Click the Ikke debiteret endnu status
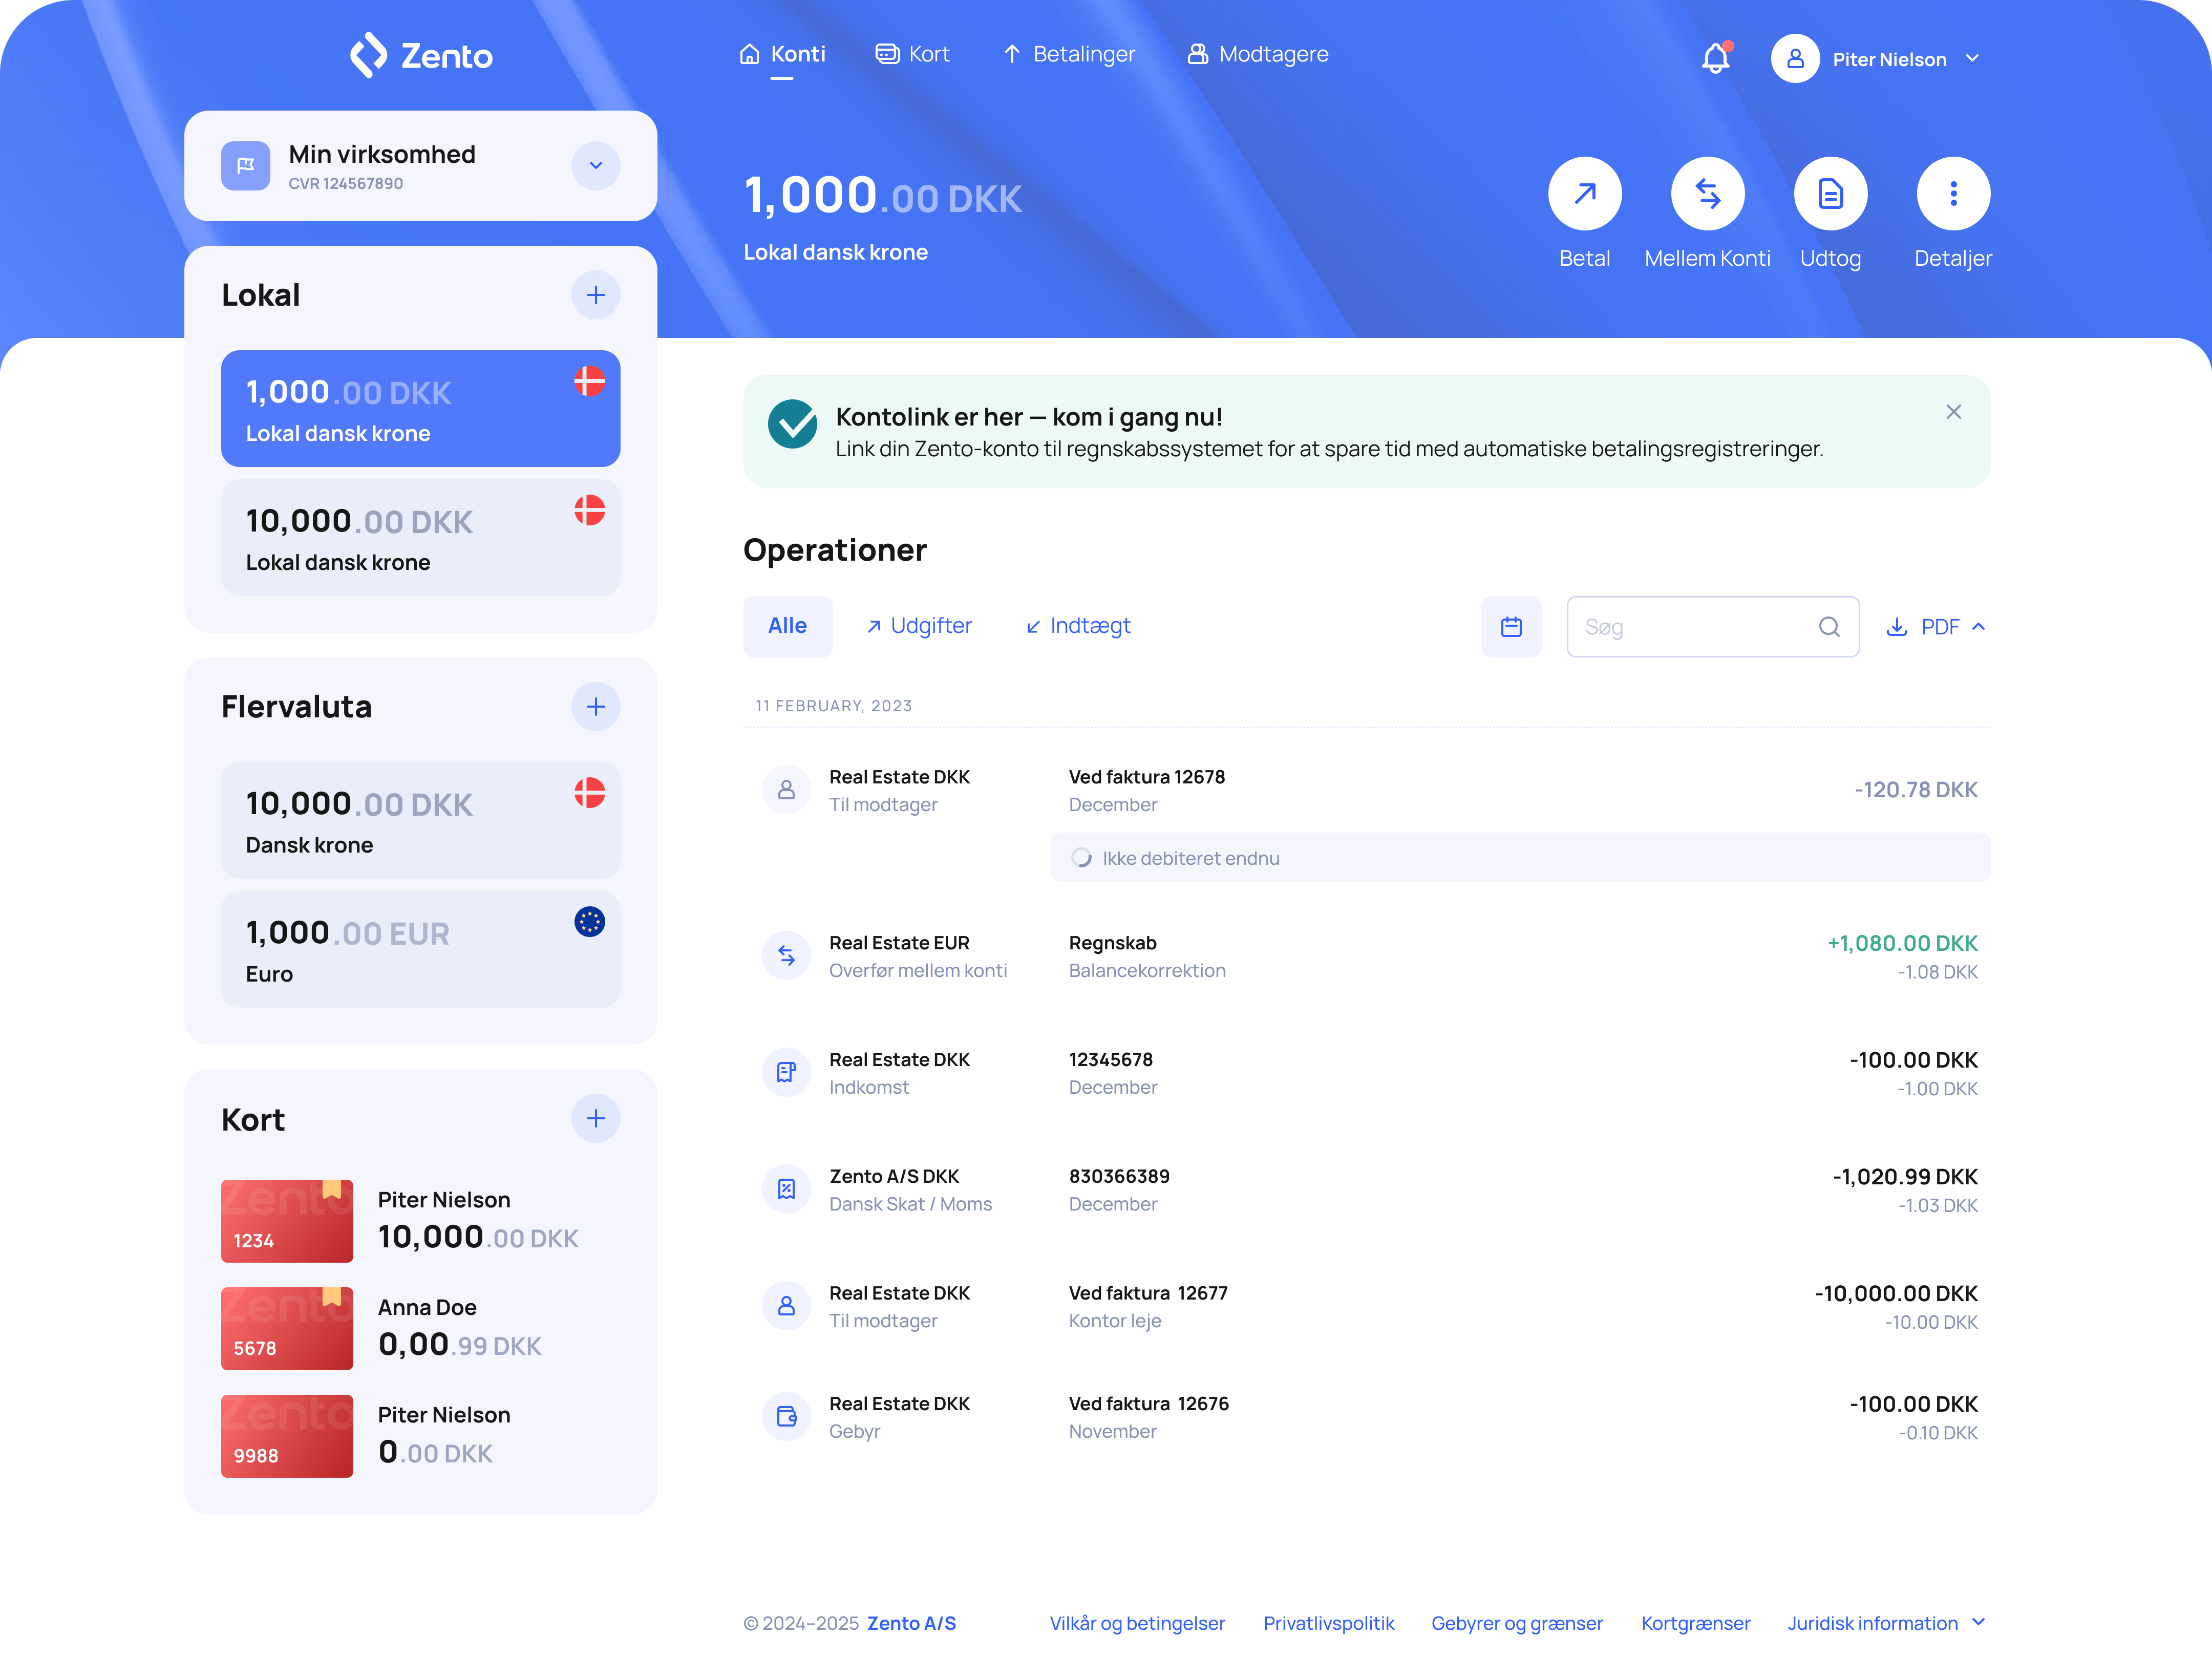The image size is (2212, 1659). pos(1519,858)
